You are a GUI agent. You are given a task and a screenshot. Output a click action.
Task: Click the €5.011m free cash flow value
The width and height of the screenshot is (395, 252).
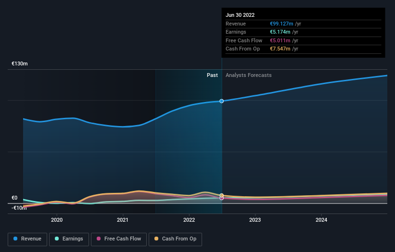[x=280, y=40]
